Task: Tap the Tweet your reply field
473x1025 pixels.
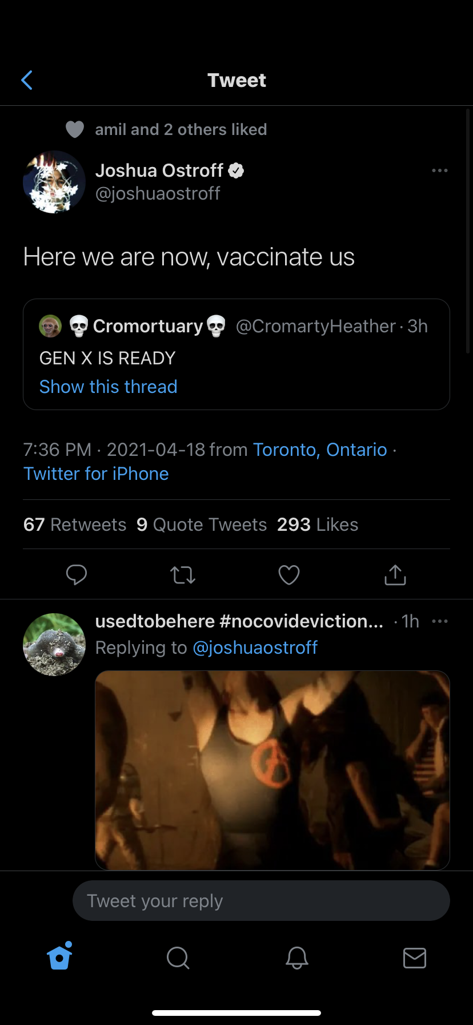Action: [x=261, y=901]
